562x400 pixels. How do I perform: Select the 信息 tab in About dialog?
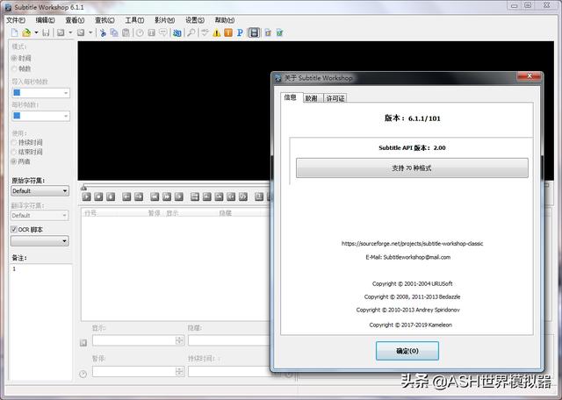291,97
